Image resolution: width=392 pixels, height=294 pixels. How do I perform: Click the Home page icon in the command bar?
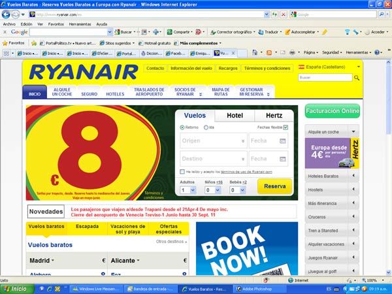[x=255, y=52]
